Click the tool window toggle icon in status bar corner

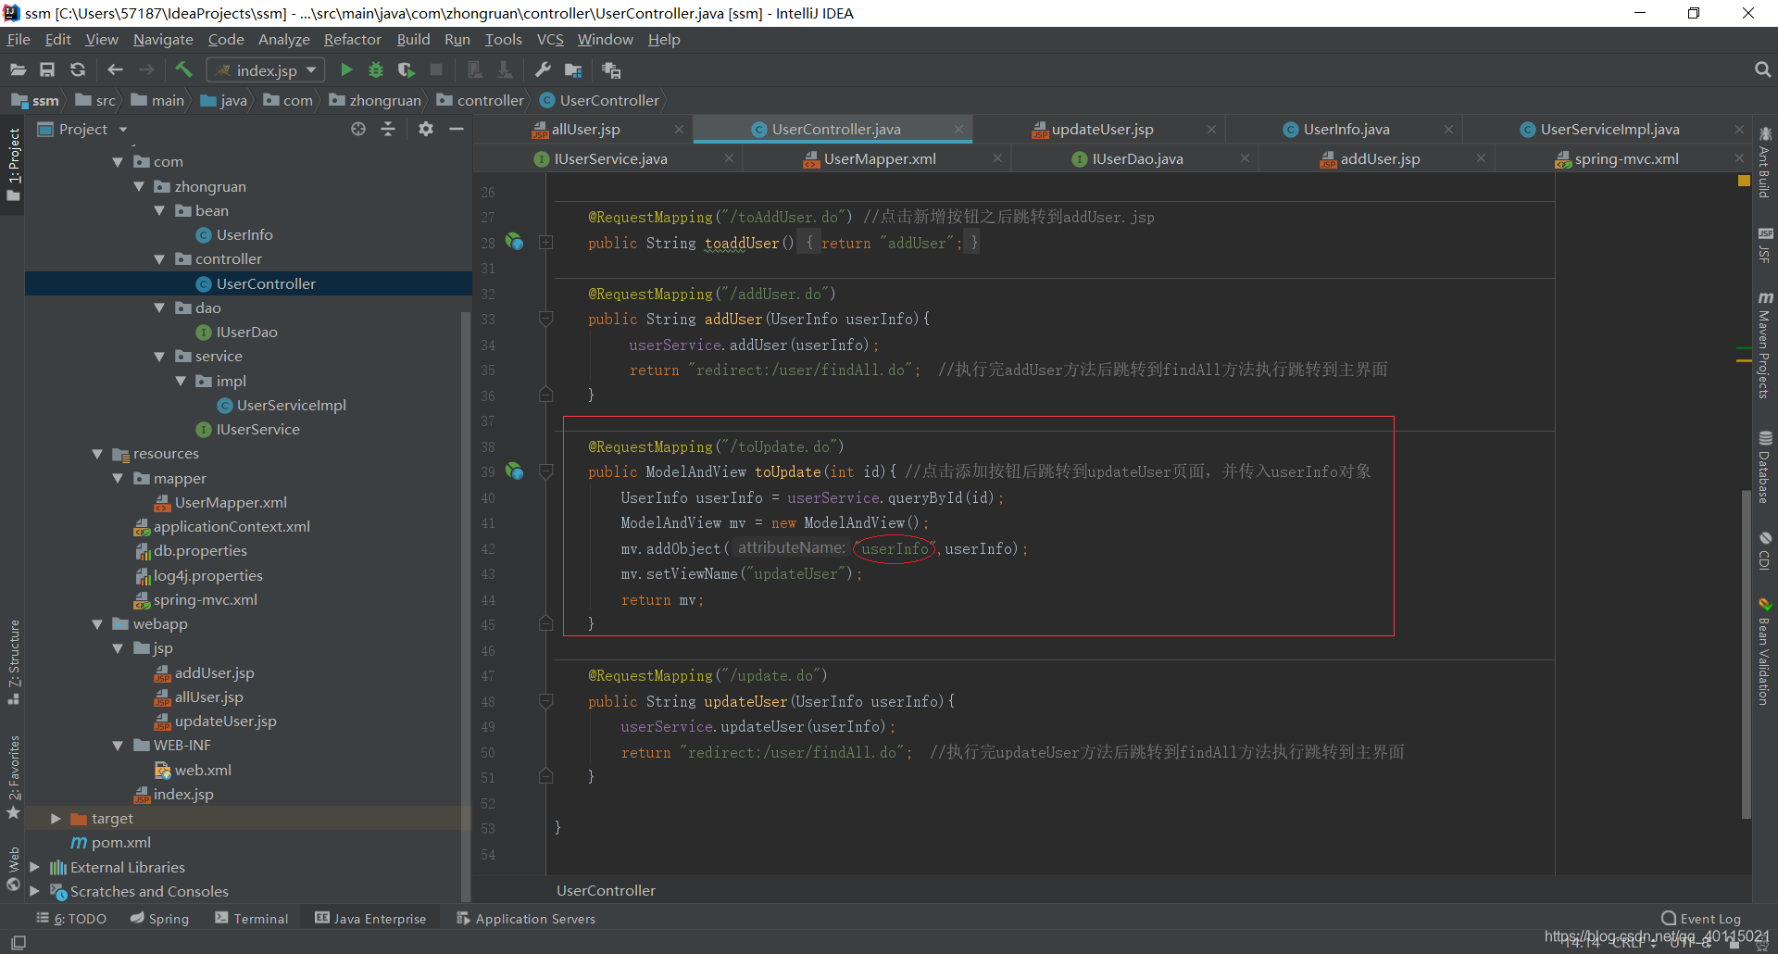click(x=18, y=942)
